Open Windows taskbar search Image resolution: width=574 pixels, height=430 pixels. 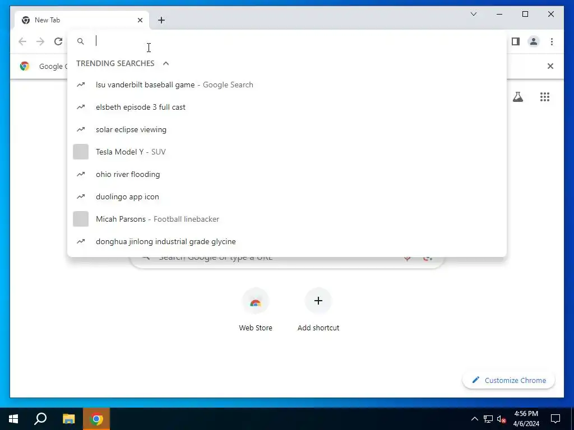pyautogui.click(x=40, y=419)
